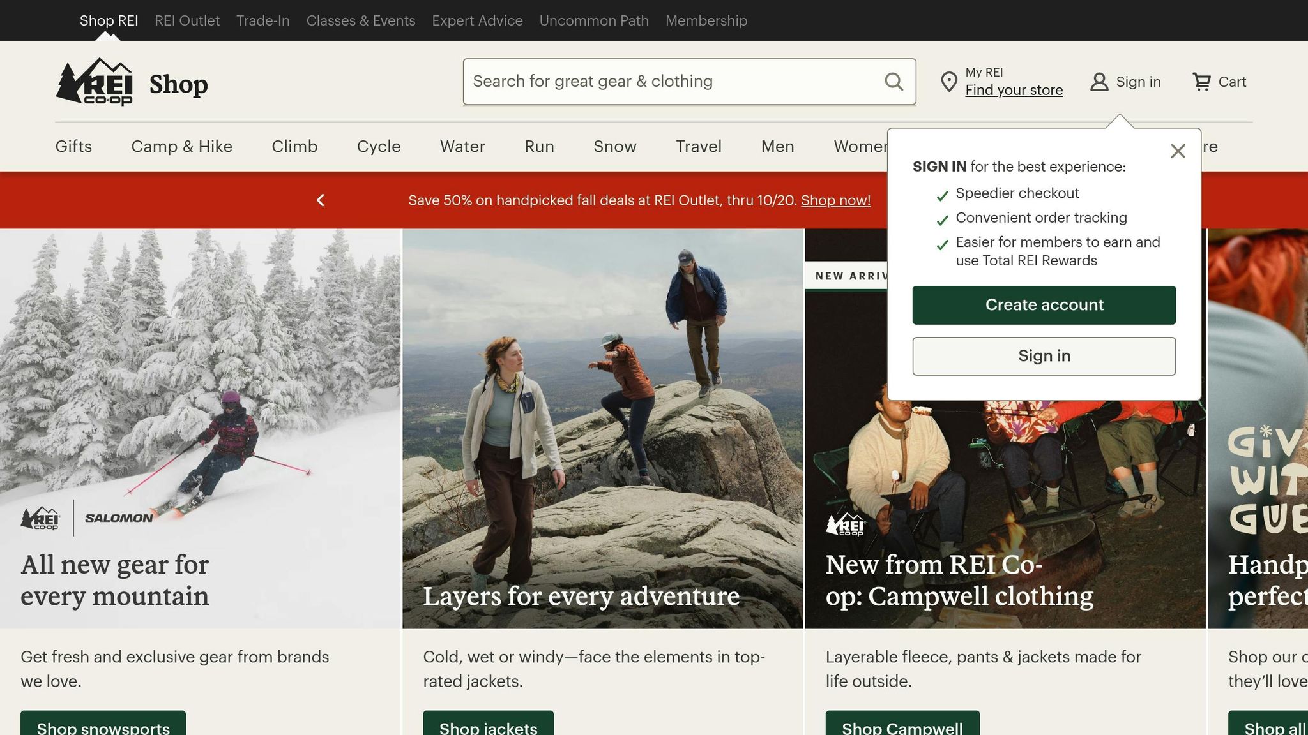
Task: Go to the Membership tab
Action: pos(706,20)
